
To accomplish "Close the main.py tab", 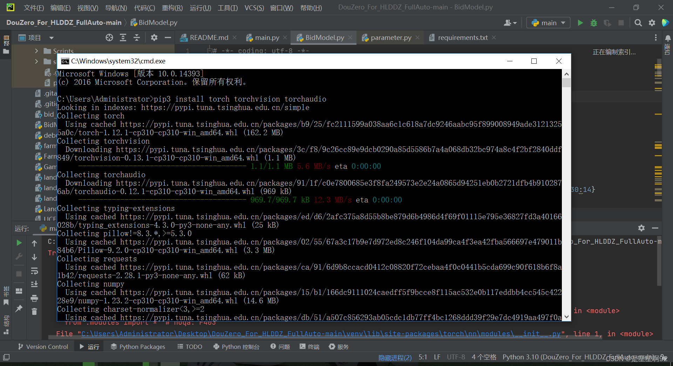I will pyautogui.click(x=285, y=37).
